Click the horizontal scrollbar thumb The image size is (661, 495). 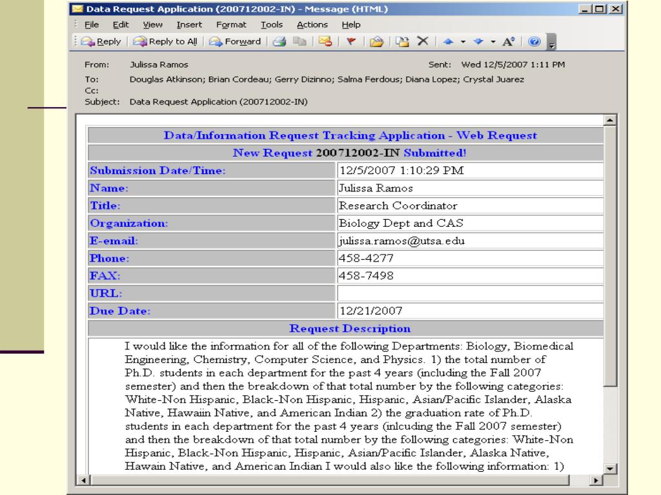pyautogui.click(x=330, y=480)
